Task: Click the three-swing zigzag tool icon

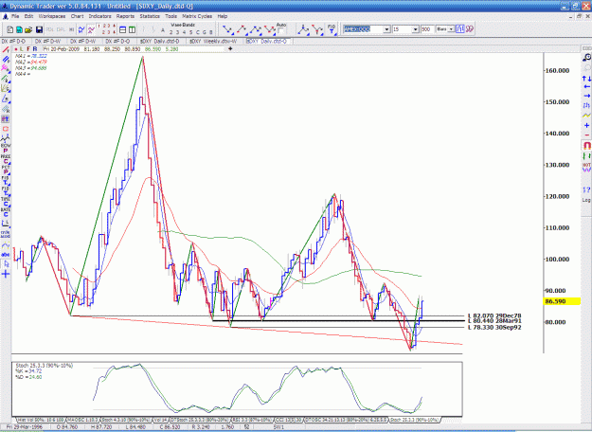Action: click(x=256, y=29)
